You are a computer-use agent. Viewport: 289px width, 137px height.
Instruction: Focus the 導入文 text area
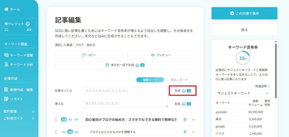(x=126, y=104)
